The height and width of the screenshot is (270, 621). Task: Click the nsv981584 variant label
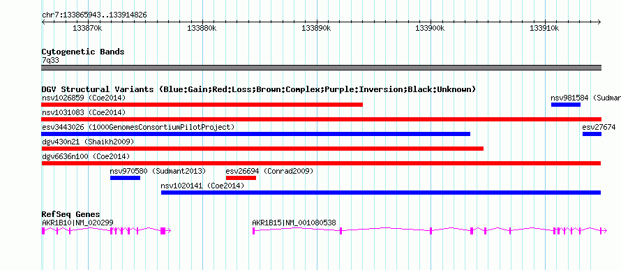coord(585,98)
